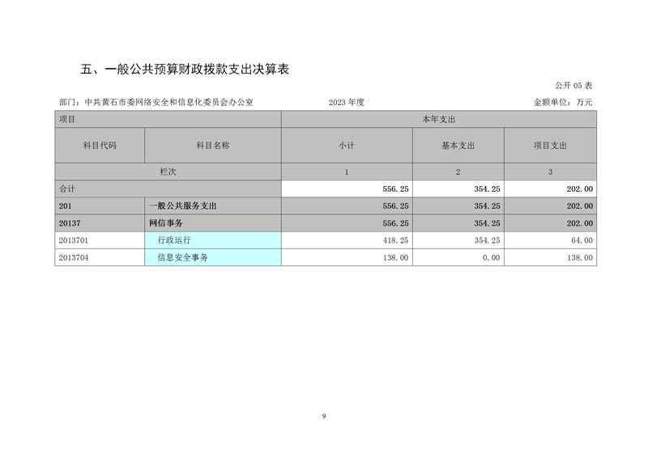648x458 pixels.
Task: Click 556.25 in the 201 row
Action: tap(395, 206)
